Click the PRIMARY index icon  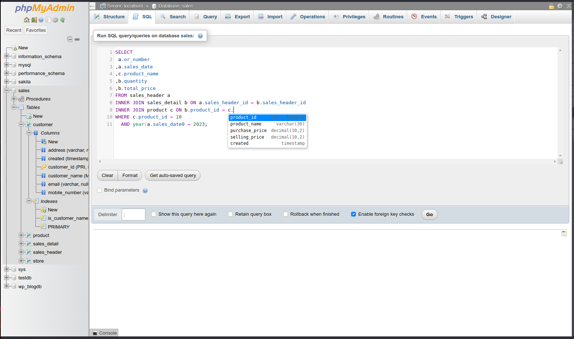coord(43,227)
